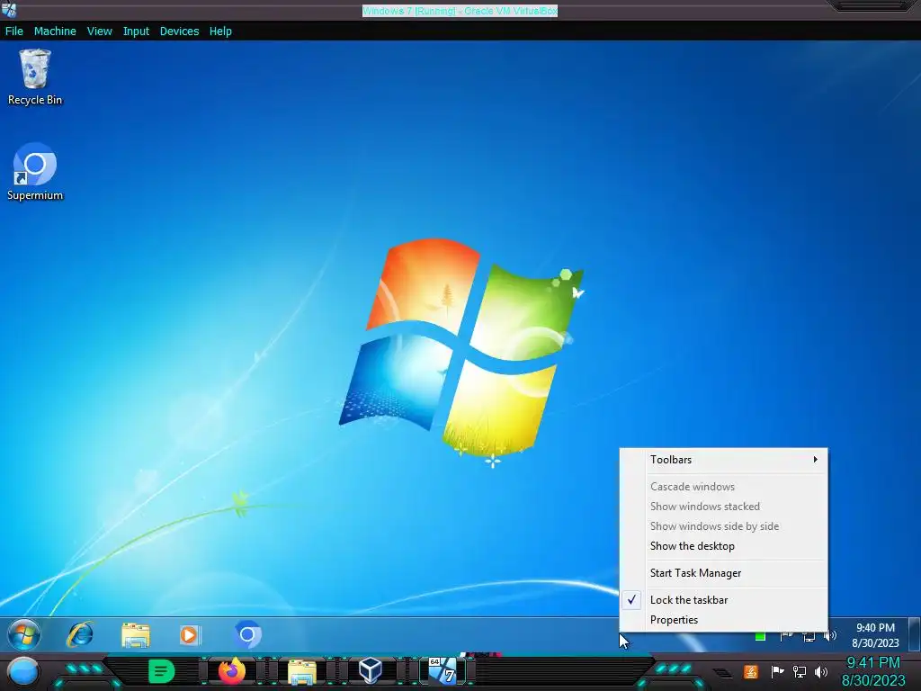The height and width of the screenshot is (691, 921).
Task: Open the Windows 7 Start orb
Action: pyautogui.click(x=24, y=634)
